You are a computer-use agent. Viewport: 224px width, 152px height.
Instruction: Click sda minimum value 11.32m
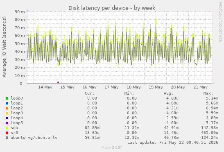pyautogui.click(x=132, y=128)
